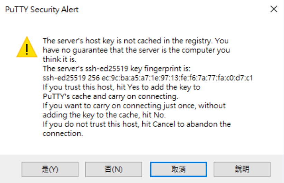Click the line 'The server's host key is not cached'
The height and width of the screenshot is (183, 284).
pyautogui.click(x=136, y=41)
